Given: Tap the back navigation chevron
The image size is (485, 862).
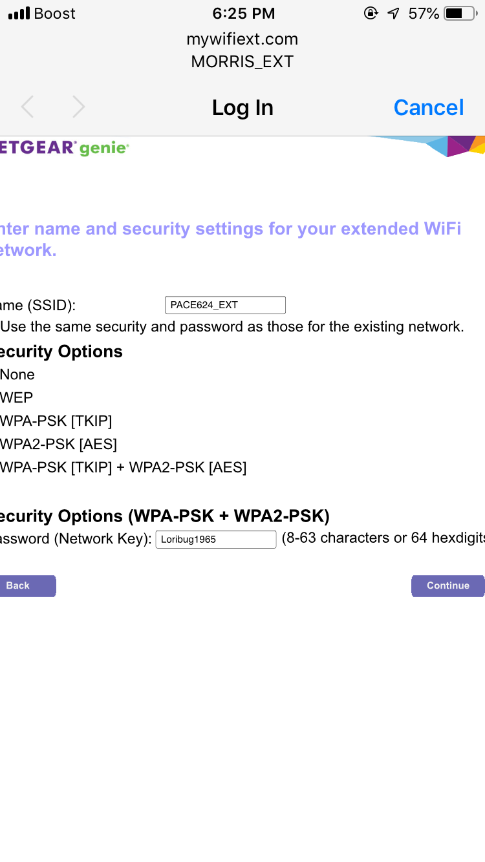Looking at the screenshot, I should pos(27,107).
